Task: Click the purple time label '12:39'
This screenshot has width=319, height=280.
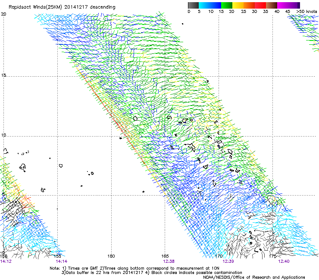Action: pos(228,261)
